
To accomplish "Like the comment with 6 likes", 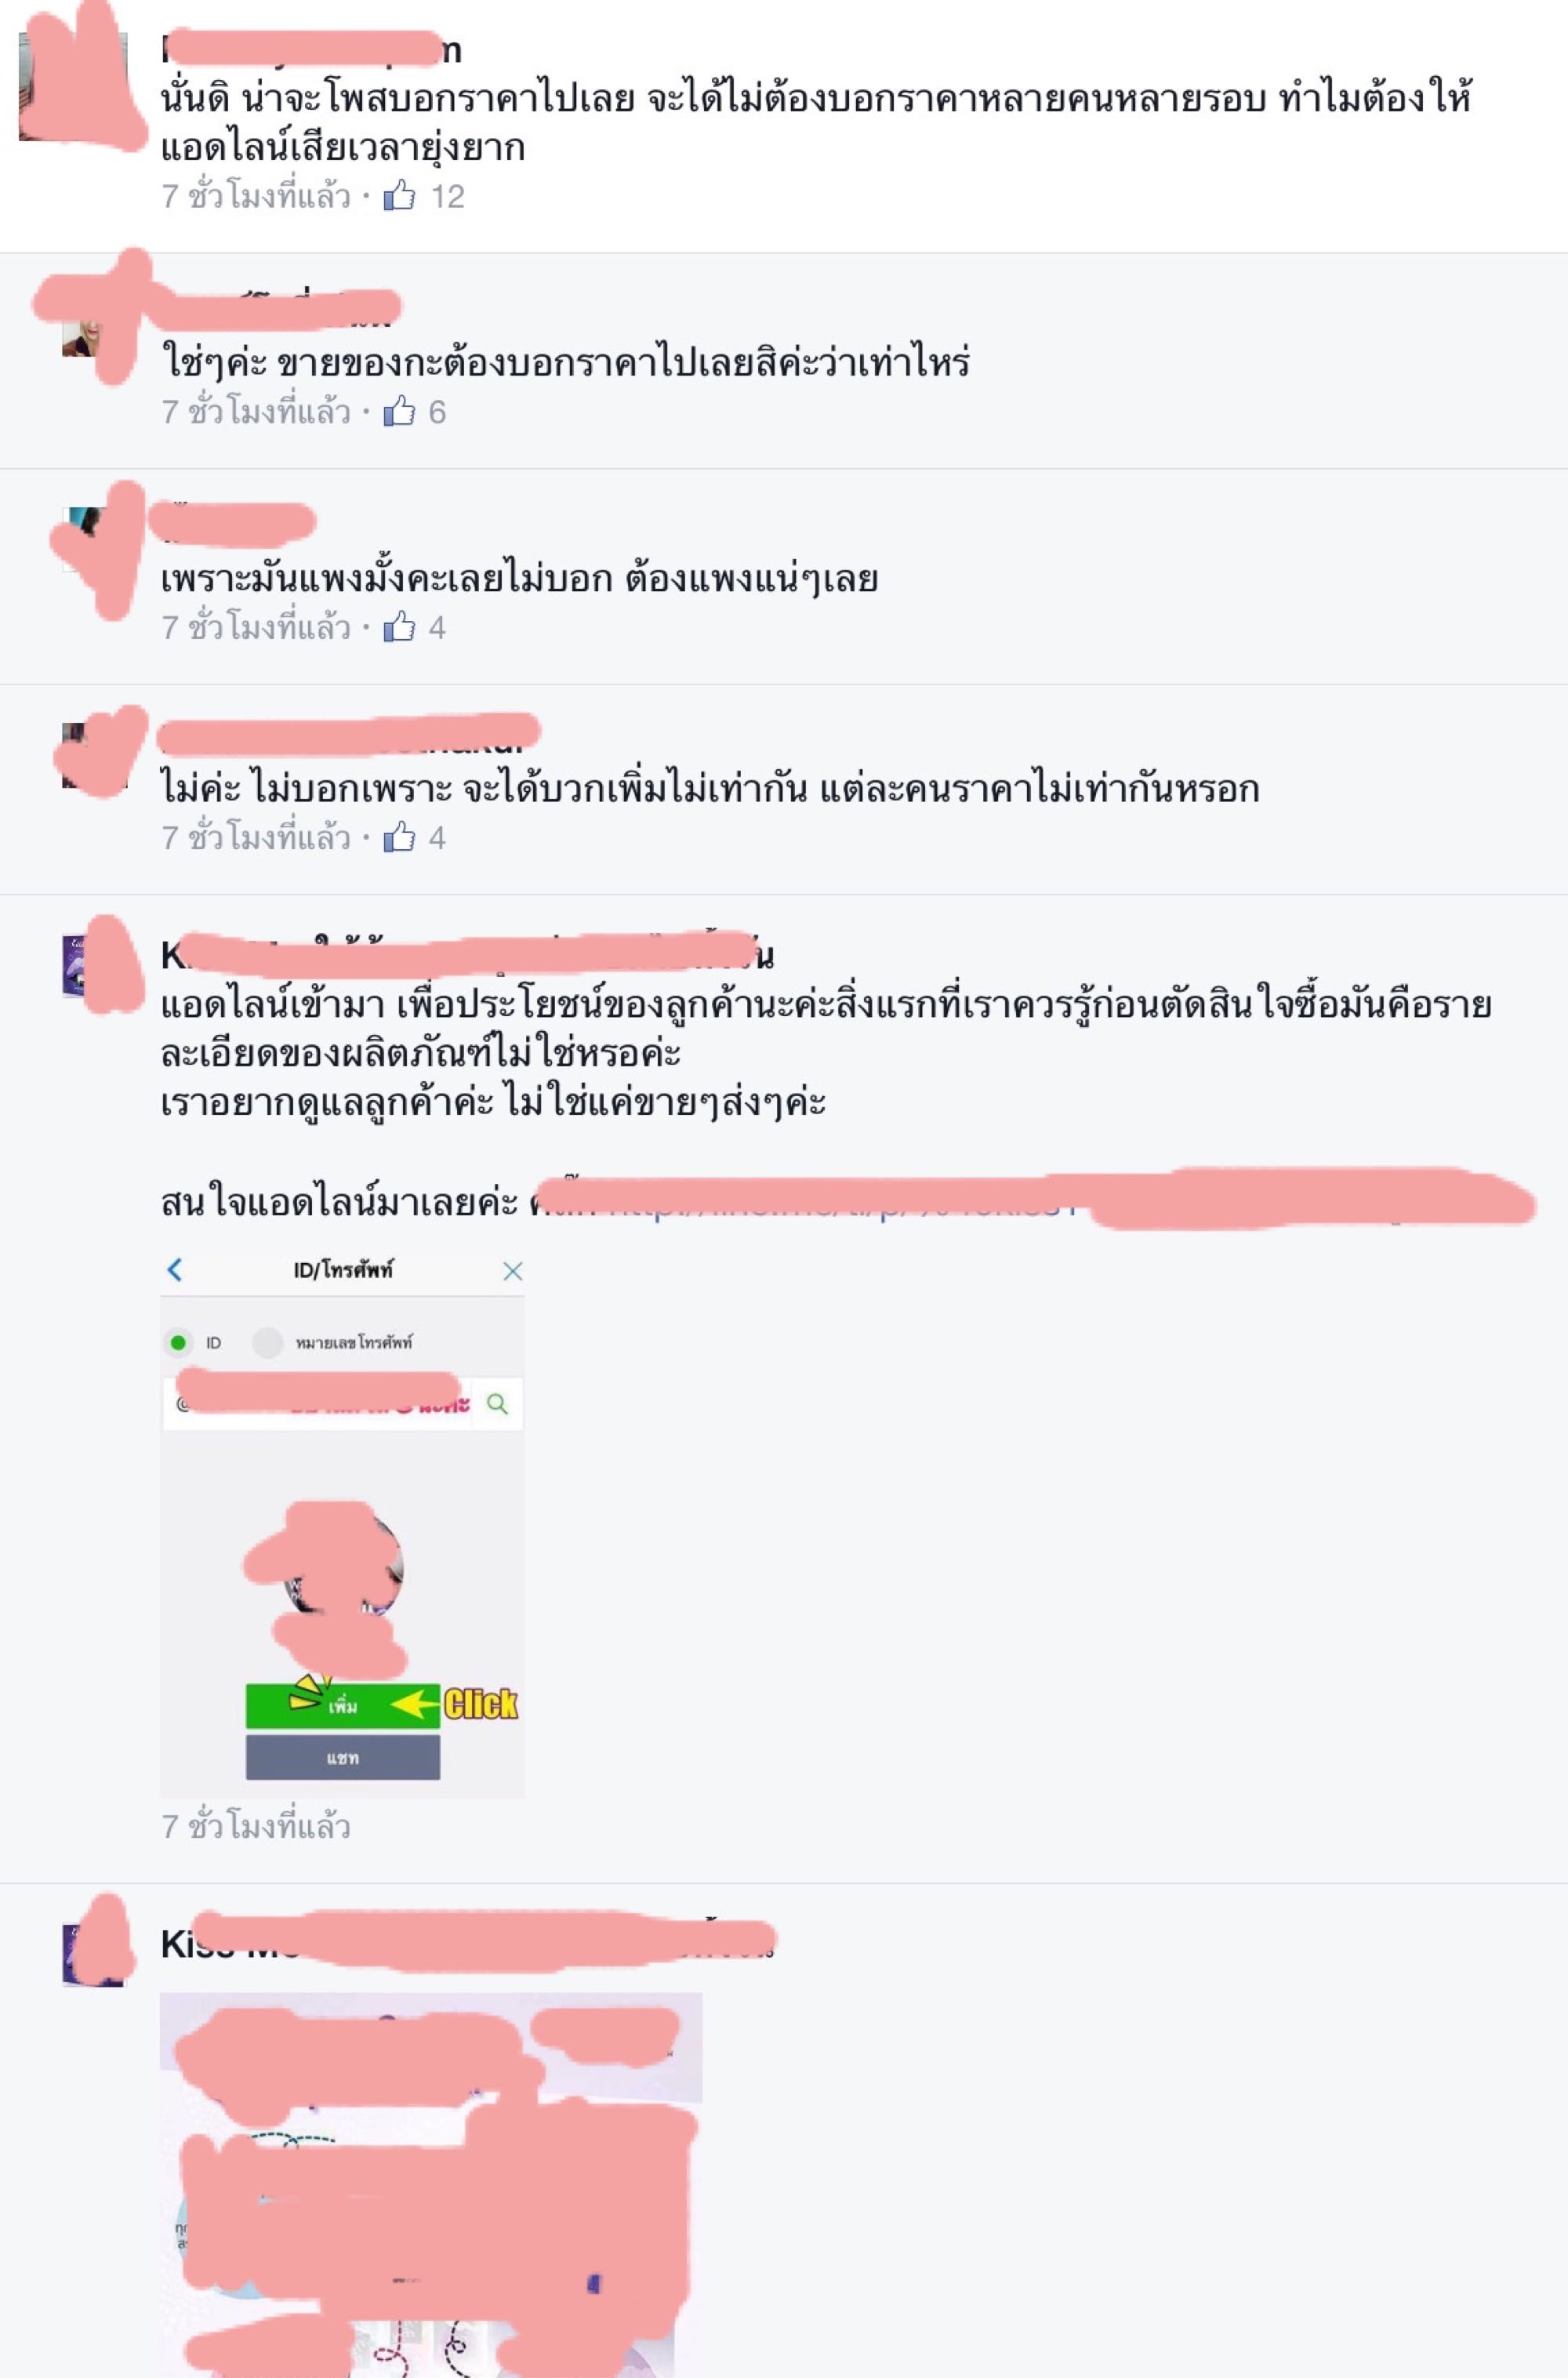I will pos(399,411).
